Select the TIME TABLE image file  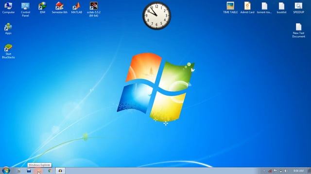click(x=230, y=8)
